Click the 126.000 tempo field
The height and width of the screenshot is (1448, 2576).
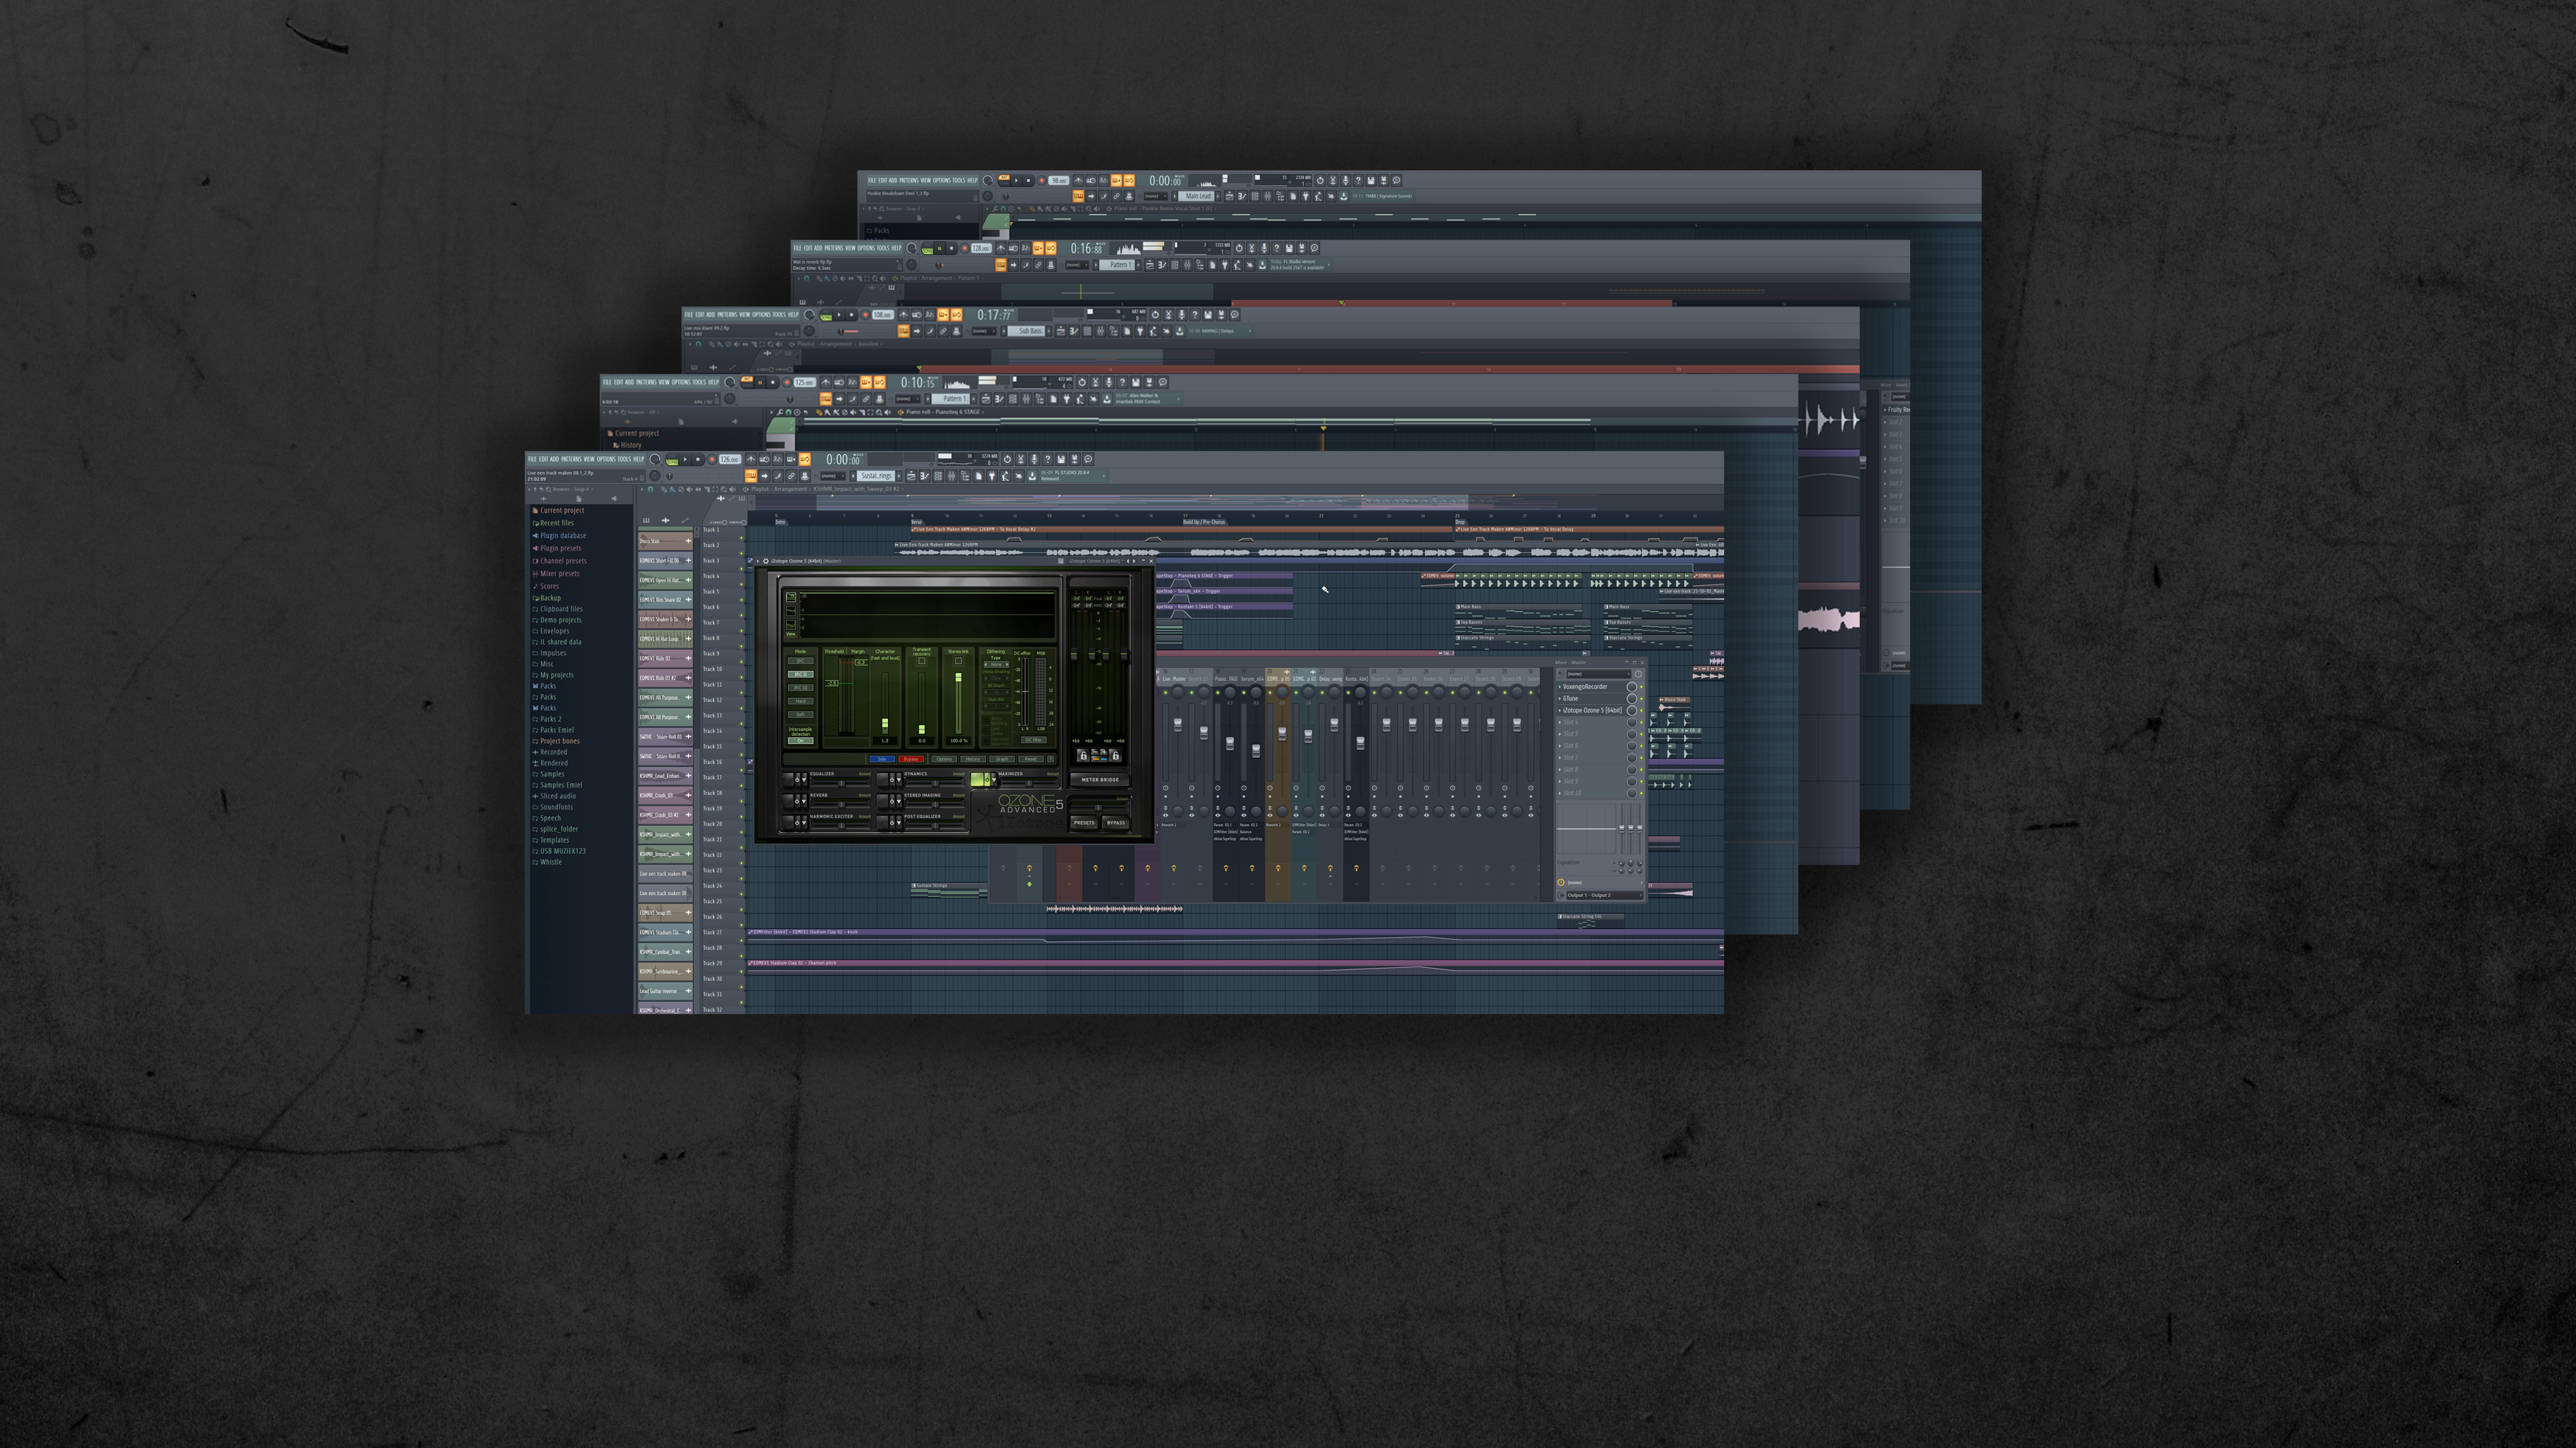[x=728, y=460]
